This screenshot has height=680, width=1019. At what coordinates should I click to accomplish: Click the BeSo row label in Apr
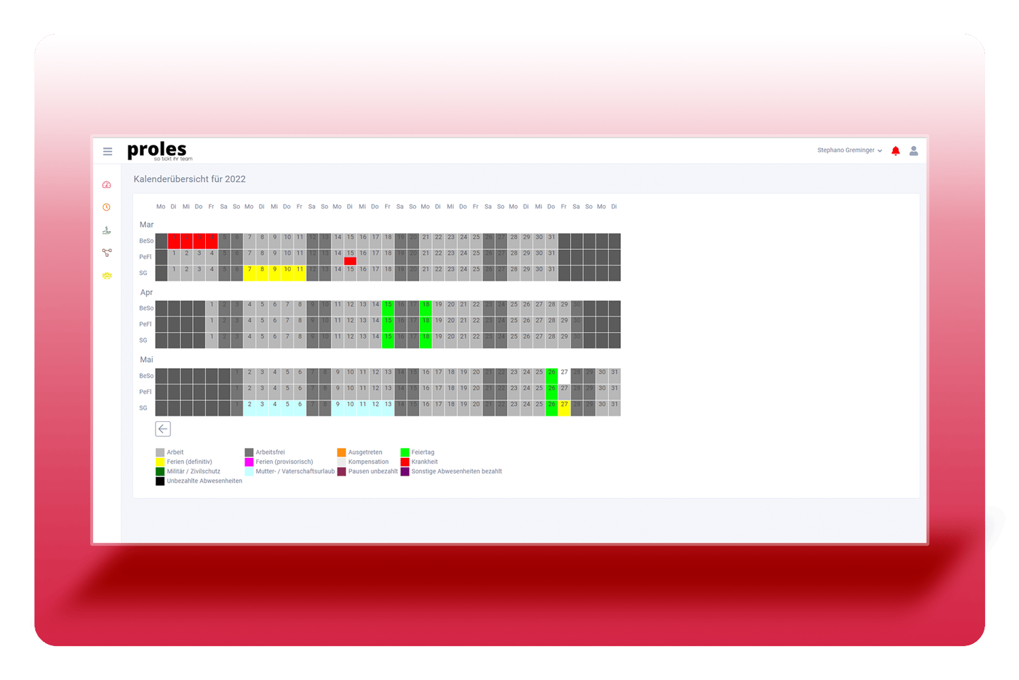click(146, 308)
